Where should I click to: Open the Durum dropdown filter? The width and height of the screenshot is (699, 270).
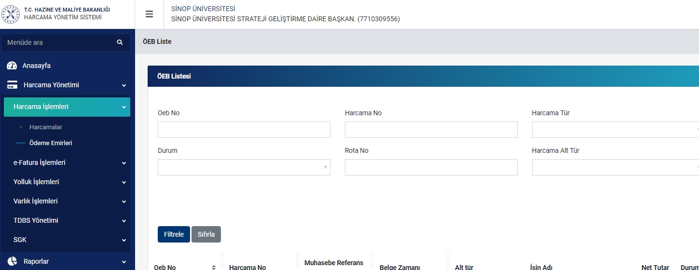[x=244, y=167]
